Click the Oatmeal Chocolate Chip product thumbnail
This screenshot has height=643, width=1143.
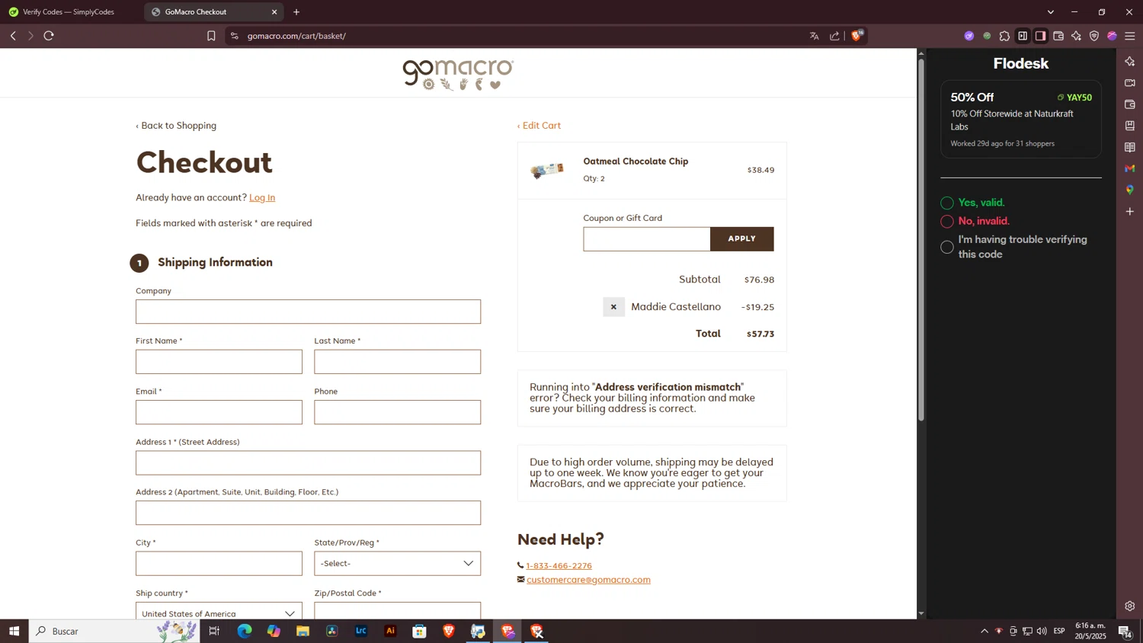coord(547,170)
